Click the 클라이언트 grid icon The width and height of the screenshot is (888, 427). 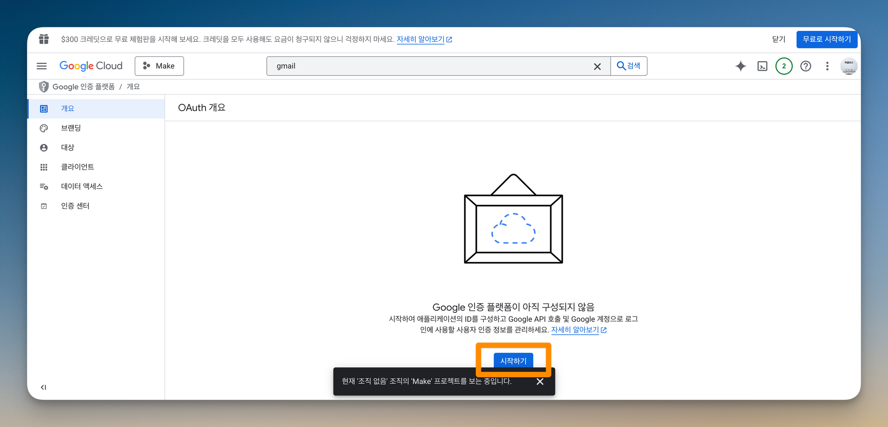44,167
